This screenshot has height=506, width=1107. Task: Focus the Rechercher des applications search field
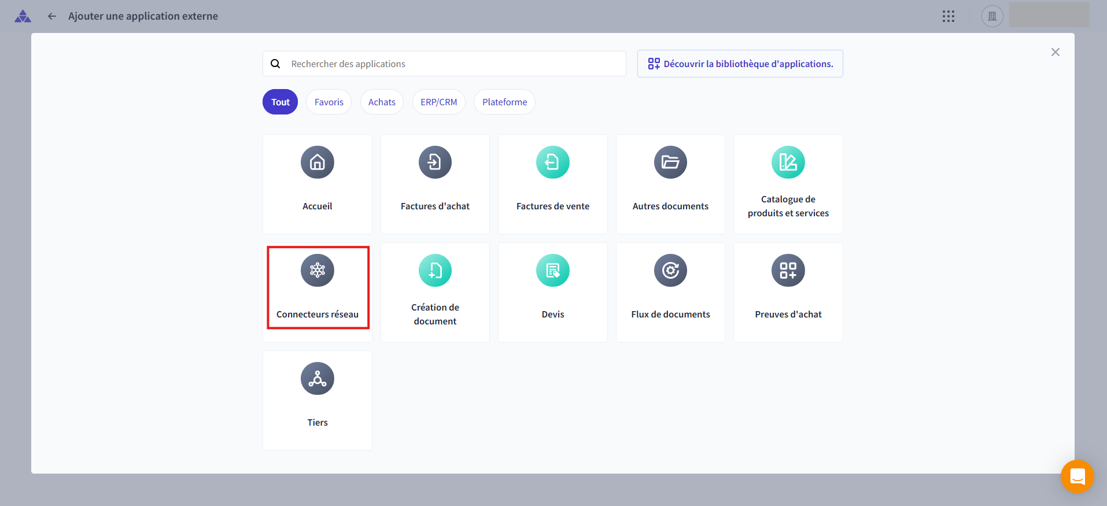pyautogui.click(x=451, y=64)
